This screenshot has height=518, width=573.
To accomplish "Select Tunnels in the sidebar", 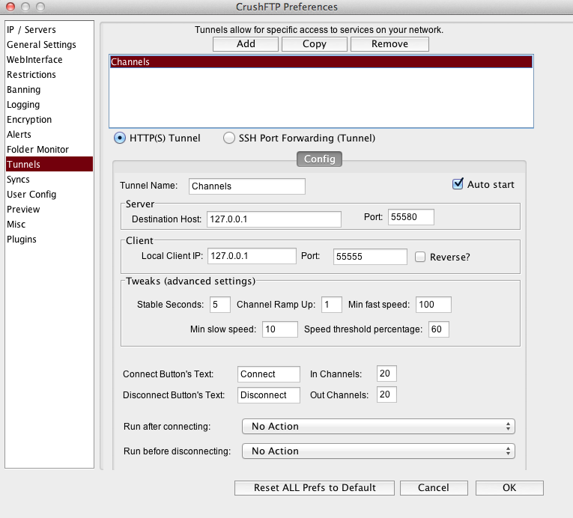I will tap(49, 165).
